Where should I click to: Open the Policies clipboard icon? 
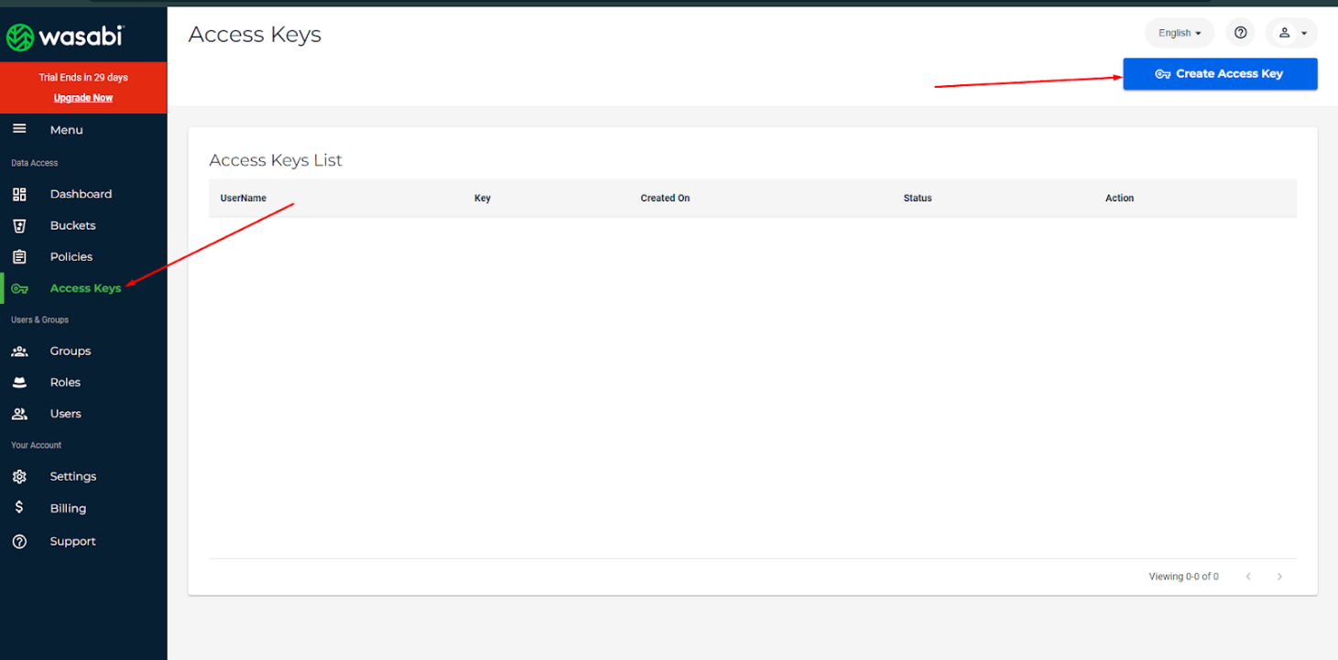point(19,256)
